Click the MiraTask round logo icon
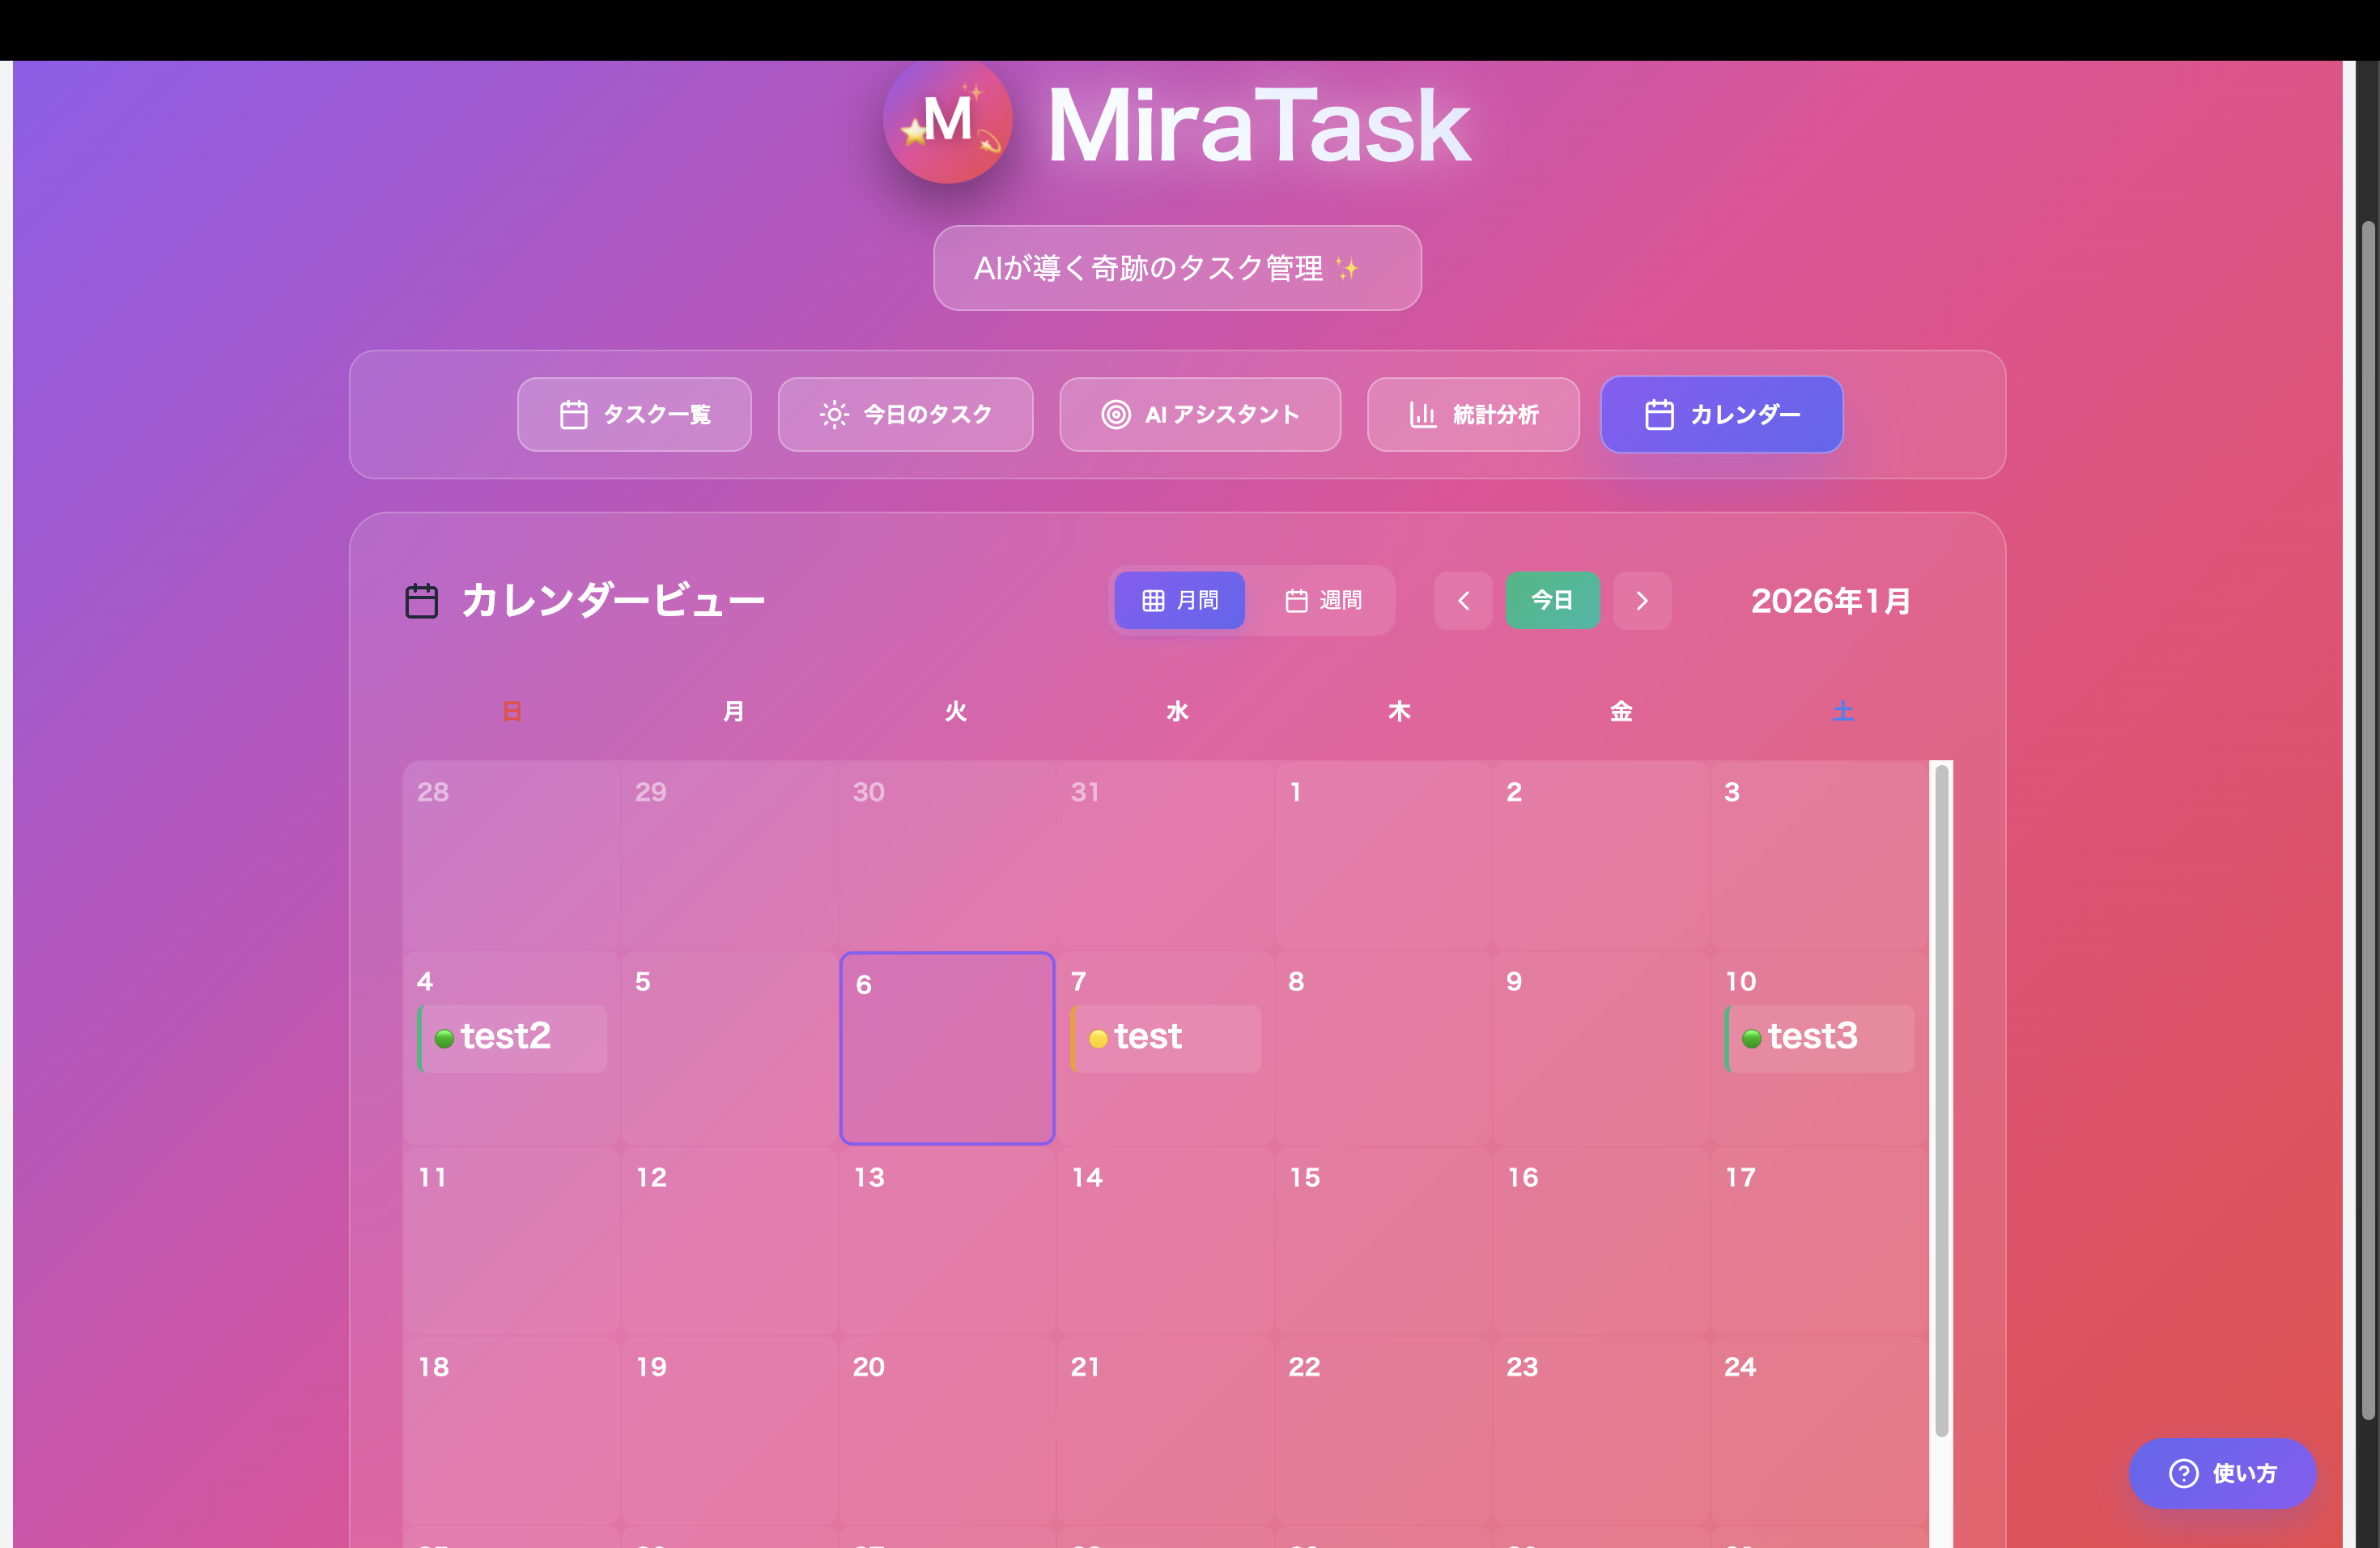 click(947, 120)
